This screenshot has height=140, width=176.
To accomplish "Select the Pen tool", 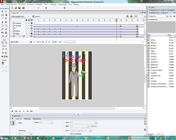I will coord(3,22).
